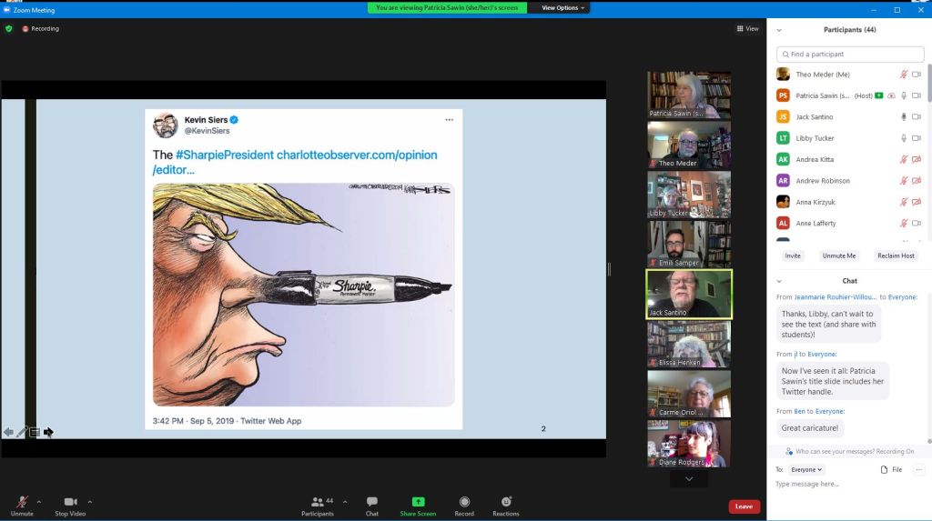Viewport: 932px width, 521px height.
Task: Open video options arrow next to Stop Video
Action: (89, 501)
